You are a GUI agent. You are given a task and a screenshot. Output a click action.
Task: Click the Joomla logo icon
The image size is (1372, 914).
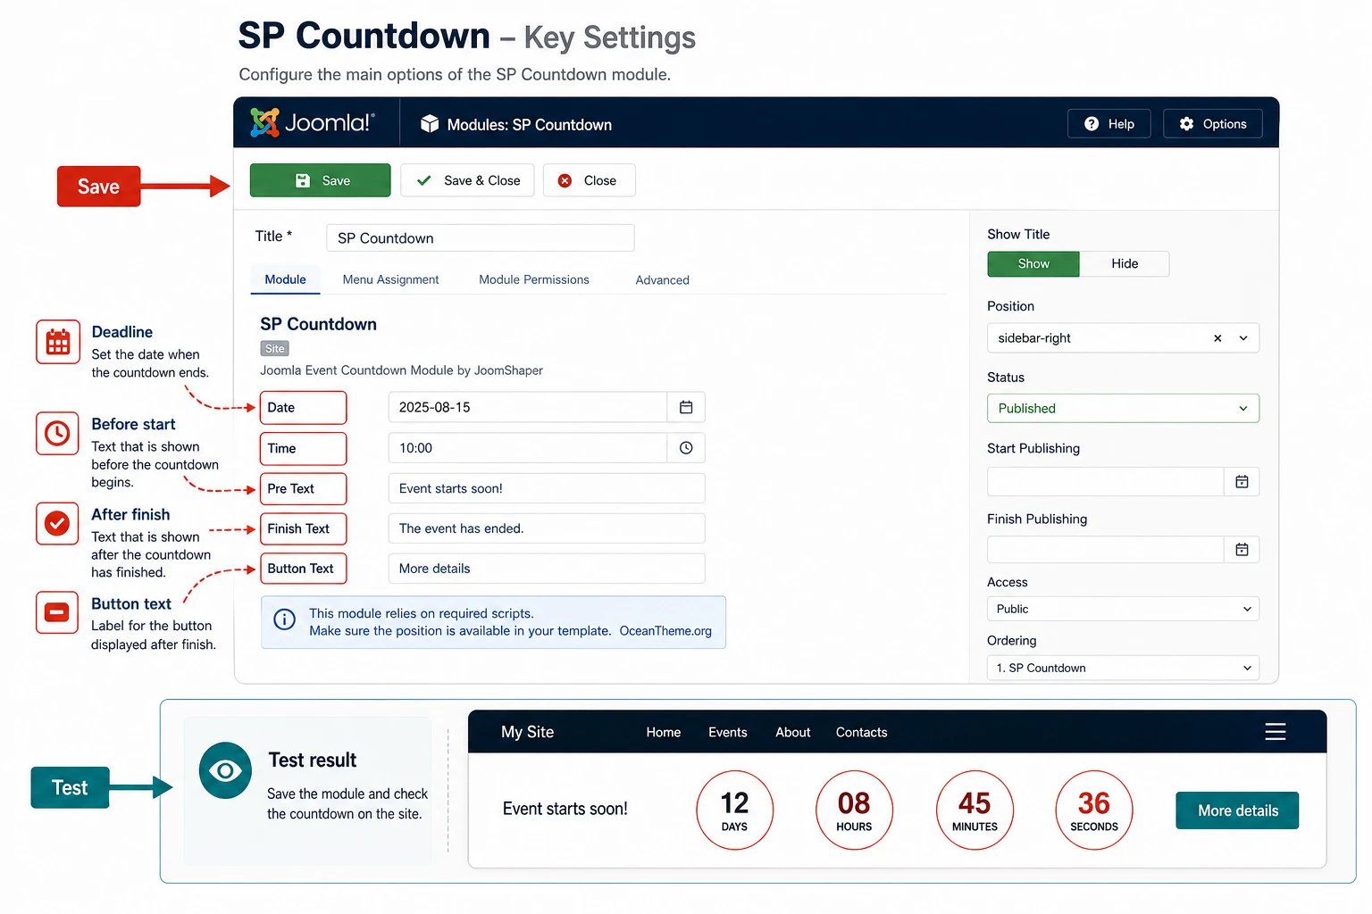264,122
